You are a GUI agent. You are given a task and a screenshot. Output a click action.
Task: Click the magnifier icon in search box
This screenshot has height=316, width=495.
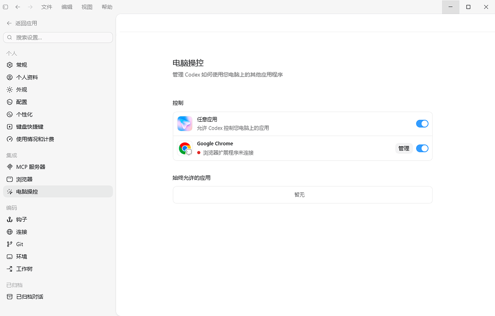click(10, 38)
